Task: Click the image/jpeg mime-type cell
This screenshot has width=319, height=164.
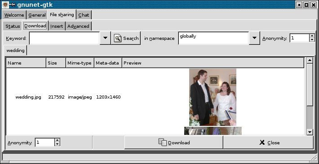Action: (80, 97)
